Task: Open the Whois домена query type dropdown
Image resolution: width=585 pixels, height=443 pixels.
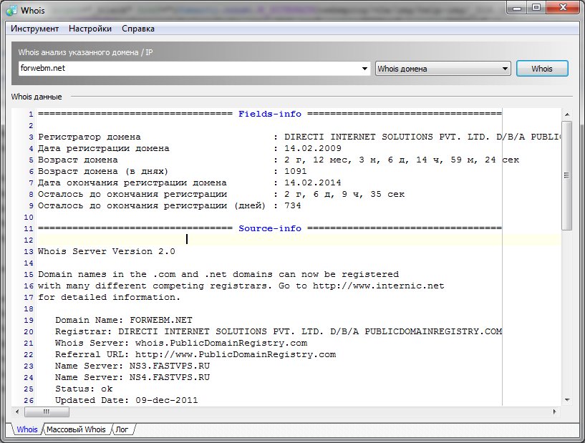Action: click(443, 69)
